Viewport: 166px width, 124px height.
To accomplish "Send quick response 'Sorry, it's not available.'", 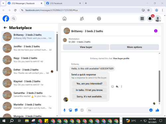I will 89,97.
